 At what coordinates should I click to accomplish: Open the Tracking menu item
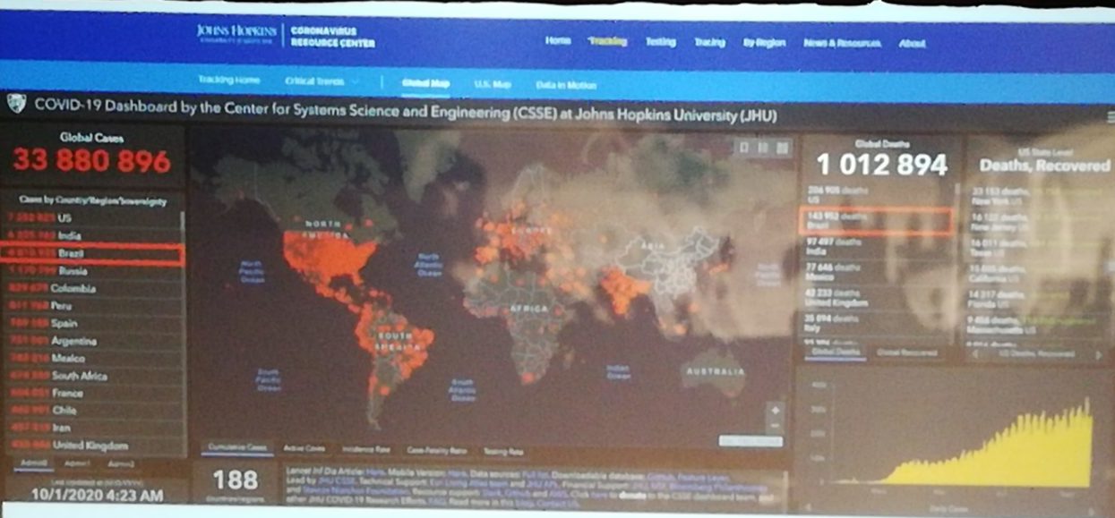(x=608, y=42)
